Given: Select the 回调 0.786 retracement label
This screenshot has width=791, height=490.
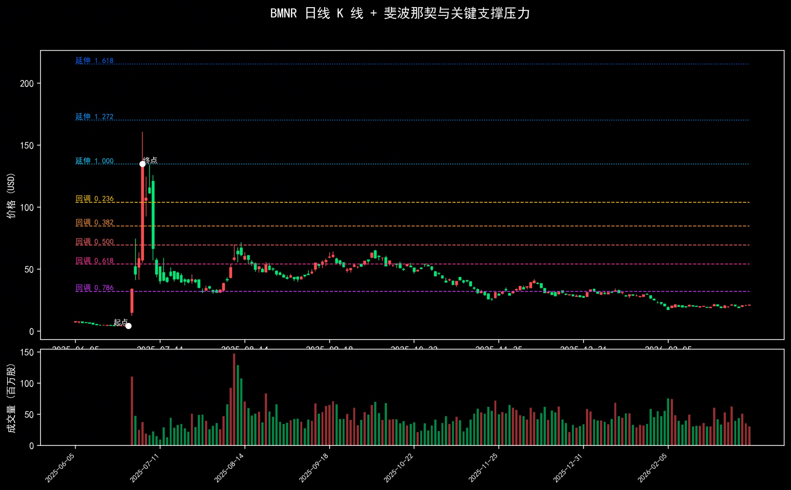Looking at the screenshot, I should [94, 288].
